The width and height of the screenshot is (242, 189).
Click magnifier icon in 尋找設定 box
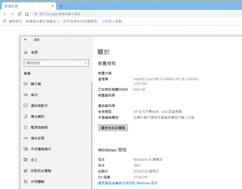coord(85,63)
